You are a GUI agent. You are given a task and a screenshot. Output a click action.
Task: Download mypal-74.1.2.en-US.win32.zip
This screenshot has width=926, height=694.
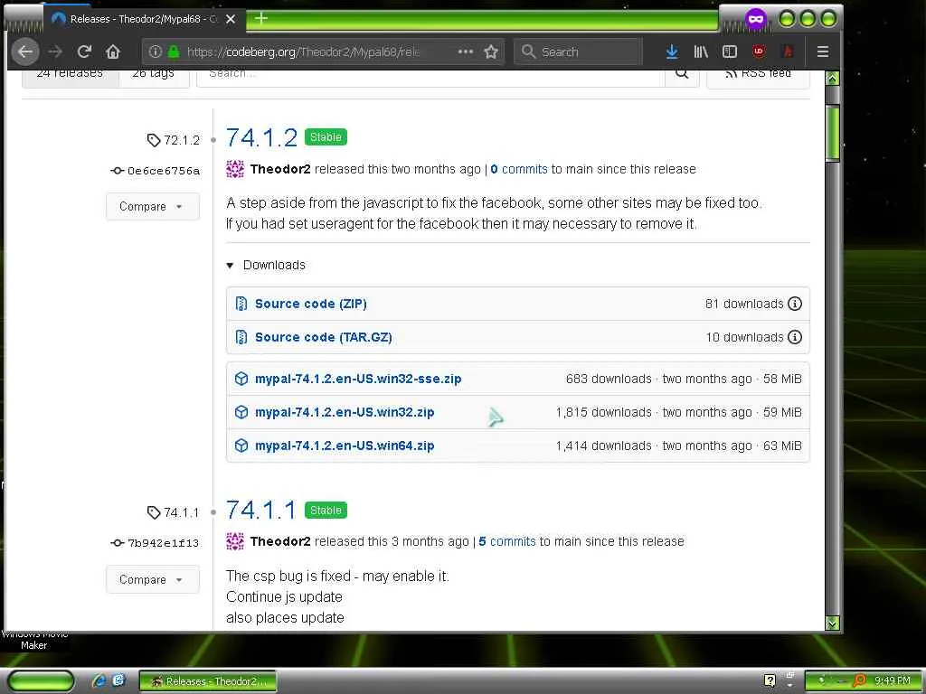point(345,412)
